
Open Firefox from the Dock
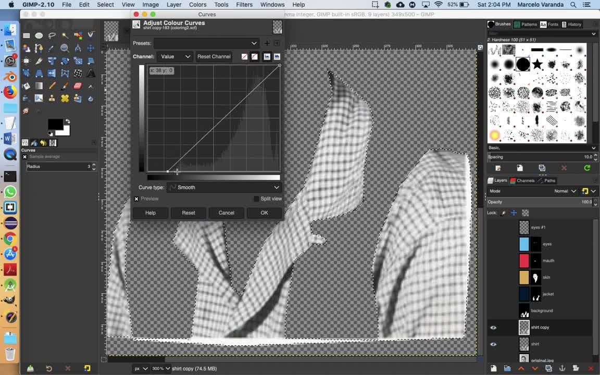10,92
